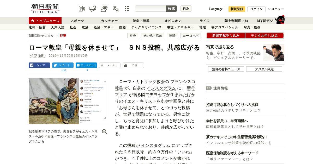This screenshot has width=313, height=164.
Task: Open the MY朝デジ tab
Action: click(x=265, y=21)
